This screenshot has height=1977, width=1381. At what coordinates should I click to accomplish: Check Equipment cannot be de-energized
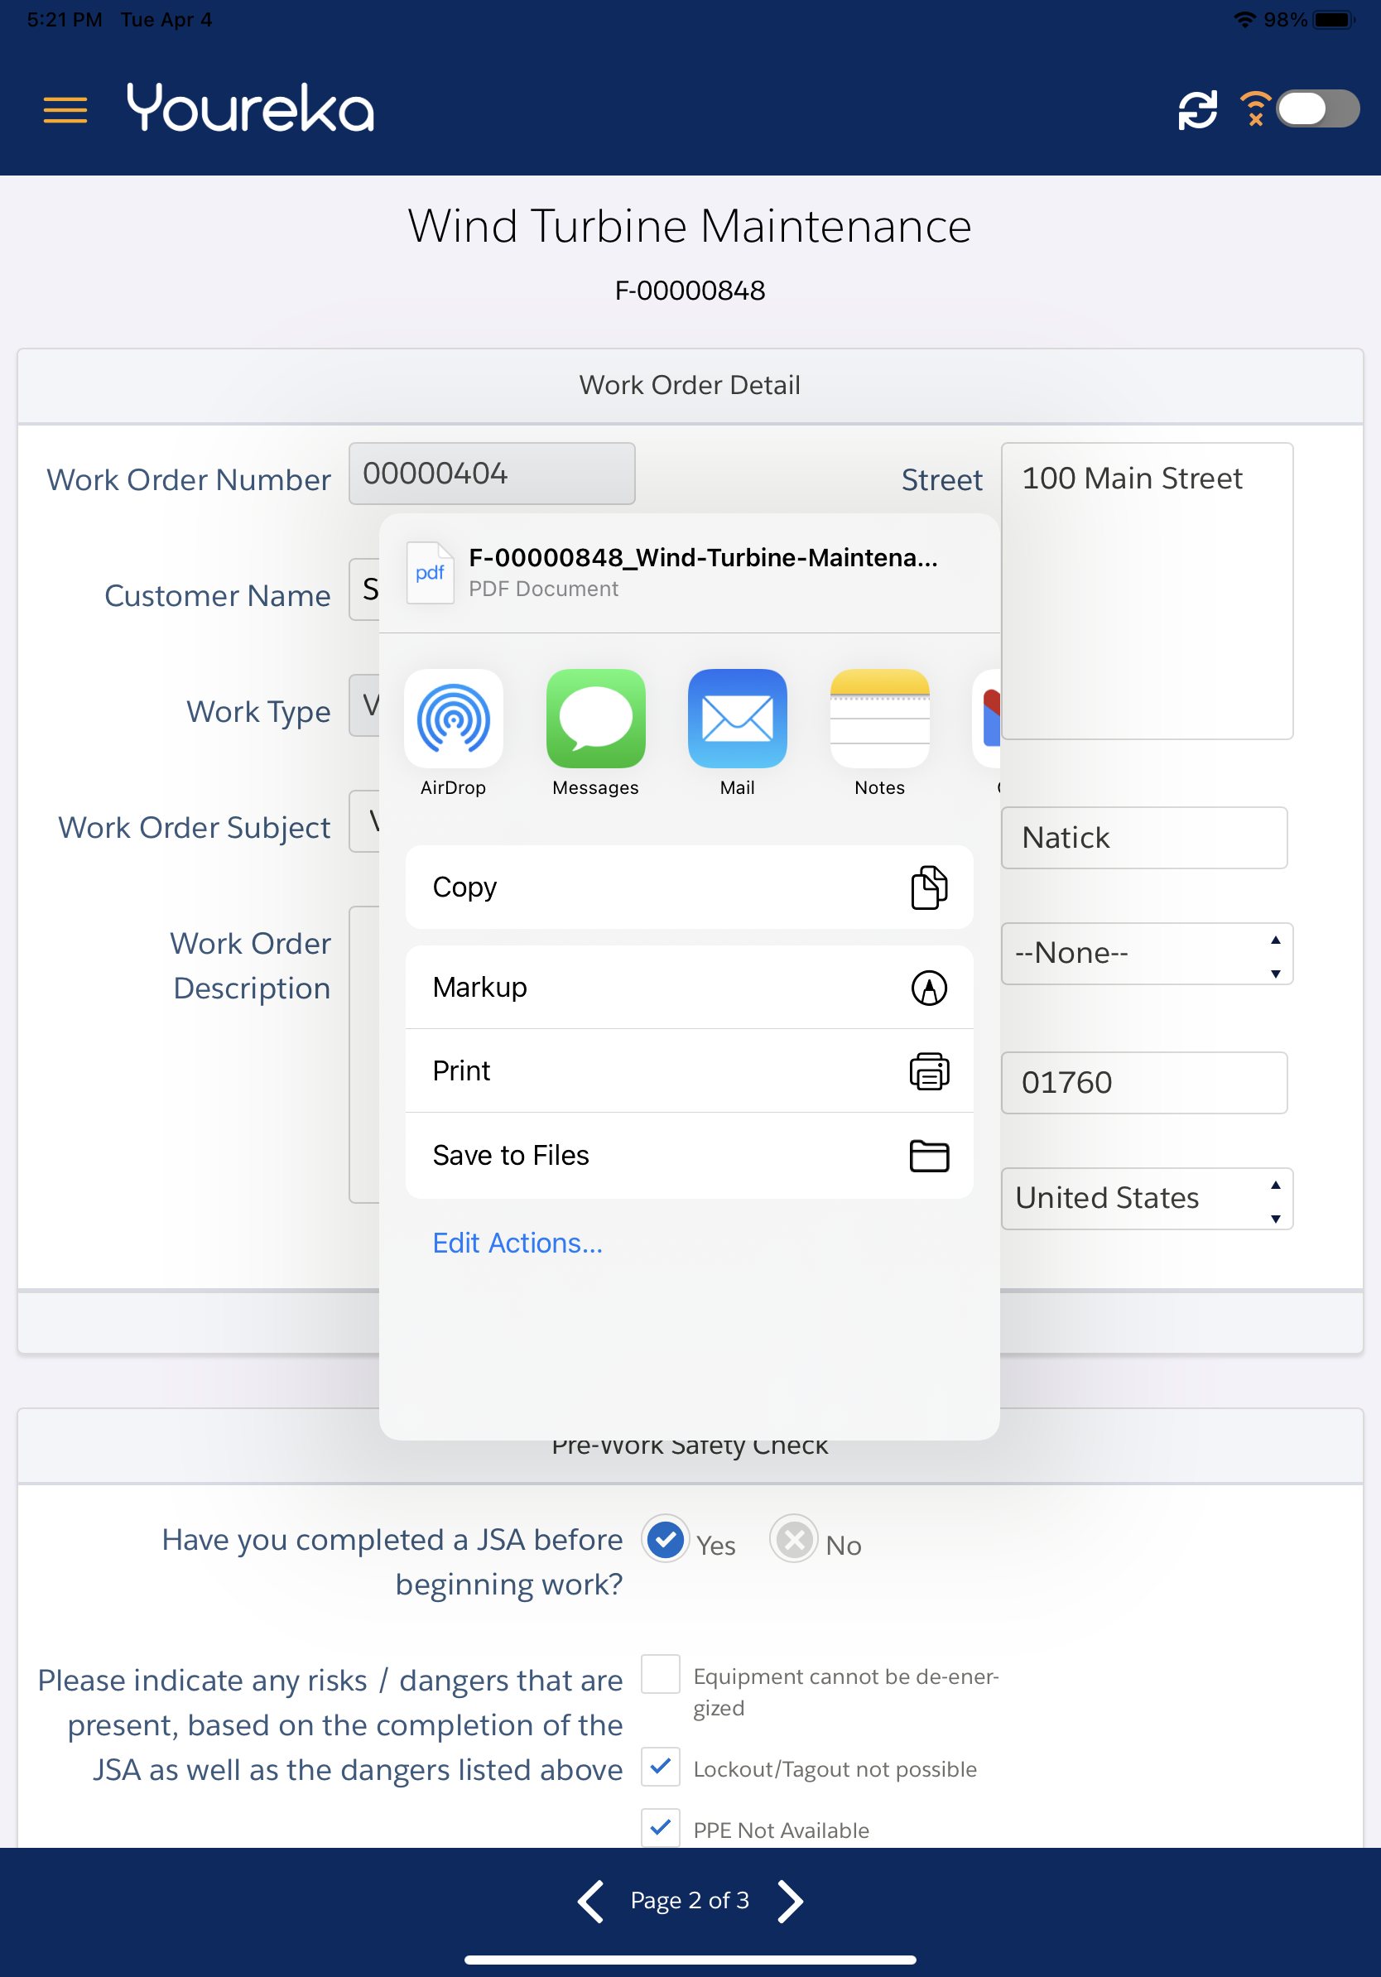click(661, 1674)
